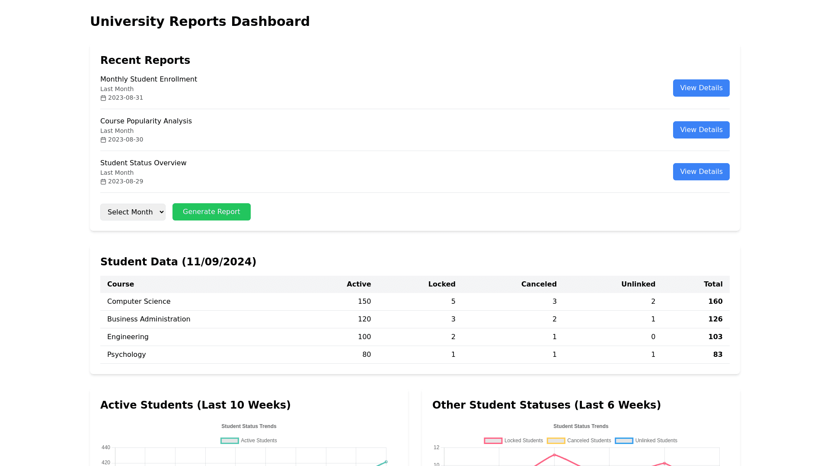Click calendar icon beside 2023-08-30 date

103,140
